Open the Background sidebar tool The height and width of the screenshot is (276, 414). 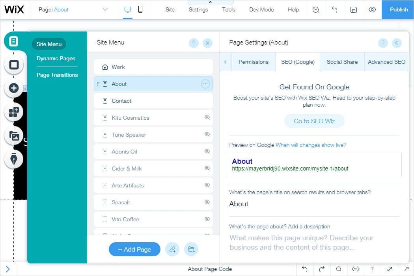(14, 65)
